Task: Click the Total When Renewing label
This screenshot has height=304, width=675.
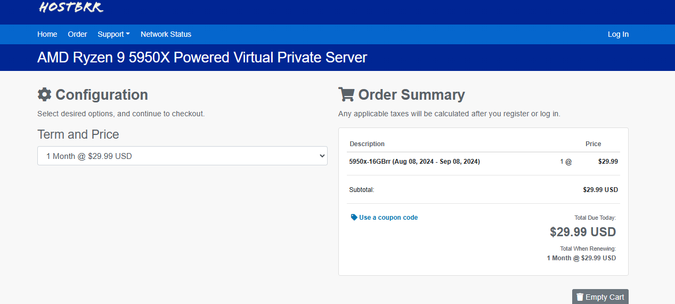Action: click(x=588, y=249)
